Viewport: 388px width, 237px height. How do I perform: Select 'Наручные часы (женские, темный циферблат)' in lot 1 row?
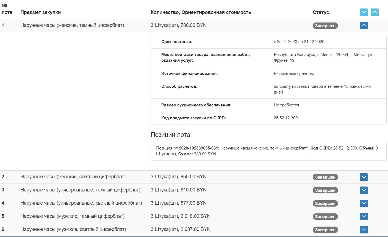(x=72, y=25)
